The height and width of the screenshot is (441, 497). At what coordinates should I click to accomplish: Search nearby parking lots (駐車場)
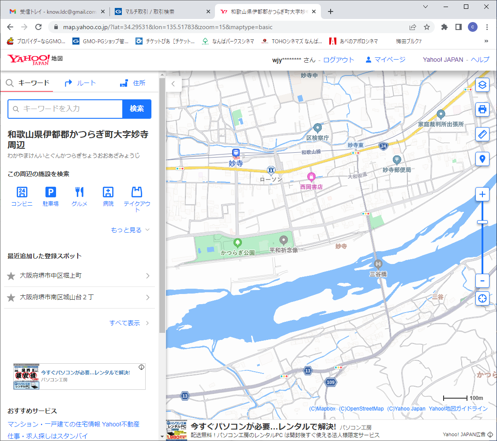pos(51,196)
